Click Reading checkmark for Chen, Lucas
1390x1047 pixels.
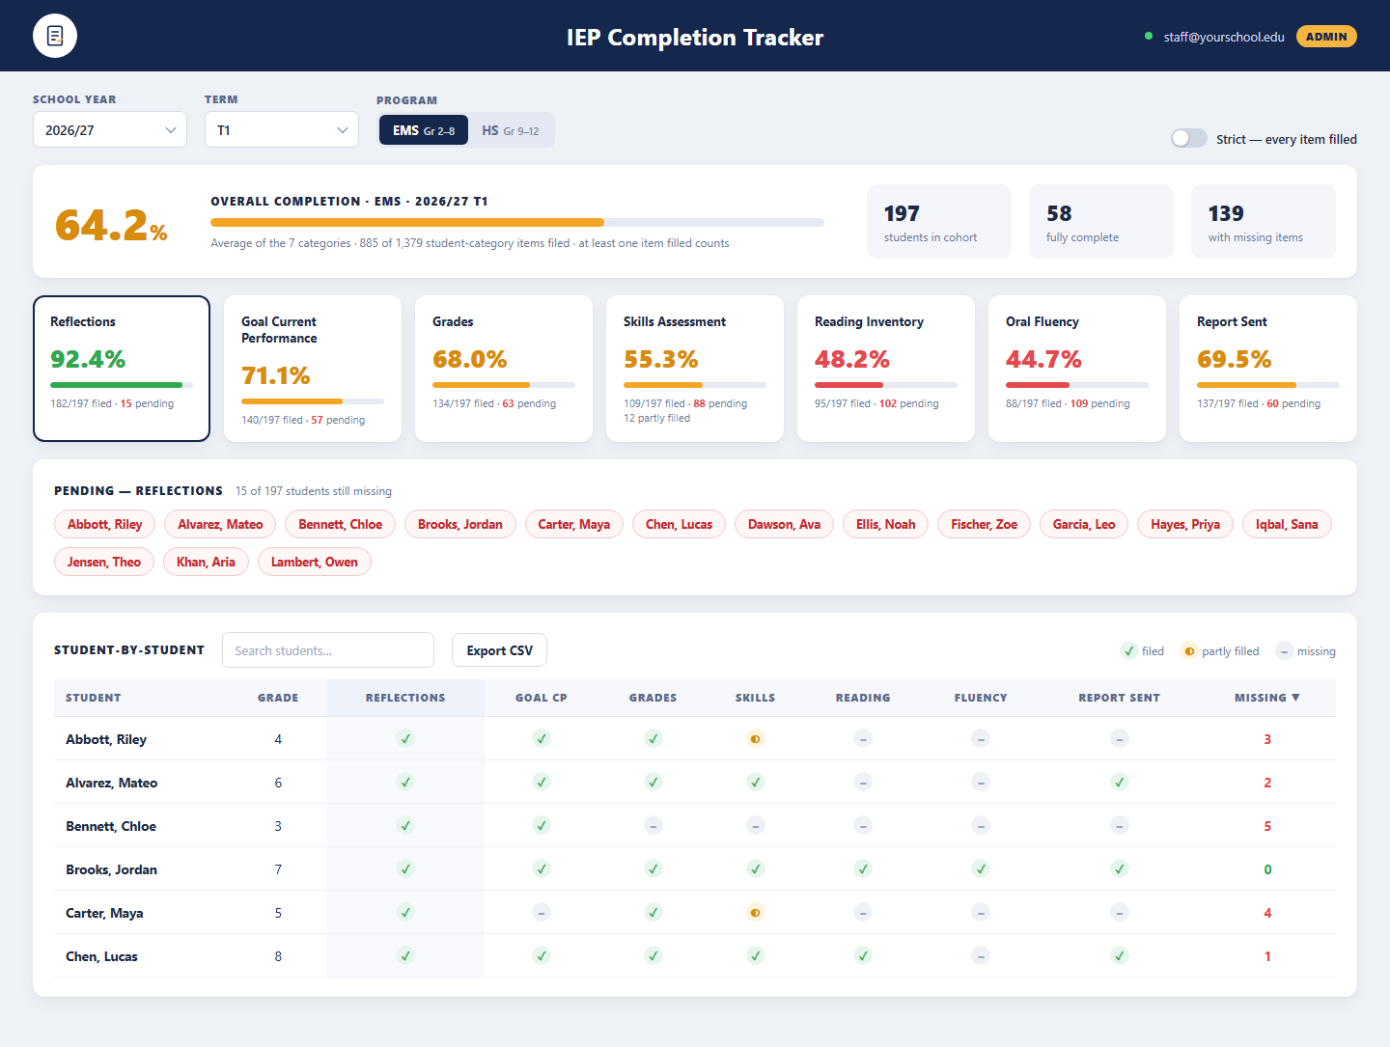[863, 955]
